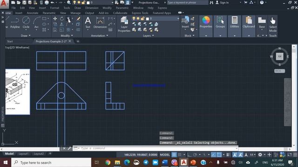Viewport: 298px width, 167px height.
Task: Select the Arc drawing tool
Action: point(36,23)
